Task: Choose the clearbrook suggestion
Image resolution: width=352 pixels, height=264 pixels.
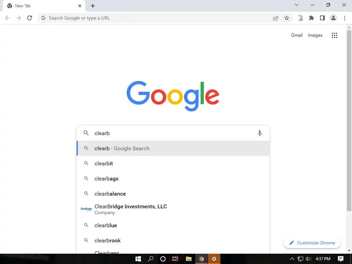Action: pyautogui.click(x=173, y=240)
